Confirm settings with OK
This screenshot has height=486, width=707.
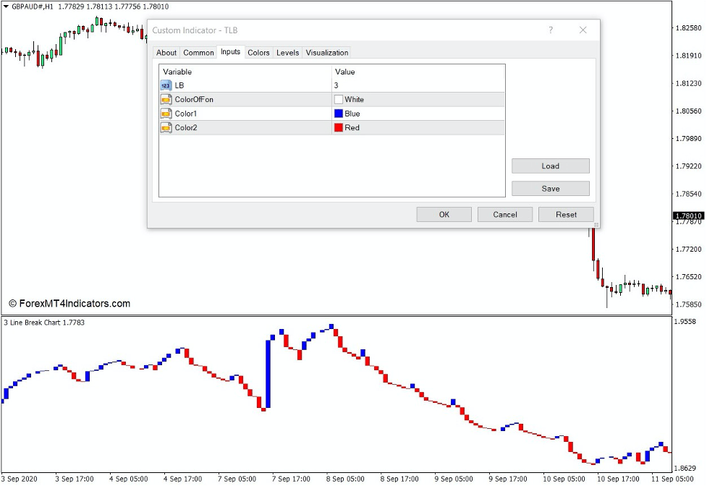tap(444, 214)
